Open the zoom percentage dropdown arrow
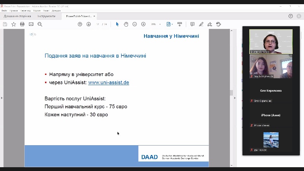The image size is (304, 171). [x=160, y=24]
